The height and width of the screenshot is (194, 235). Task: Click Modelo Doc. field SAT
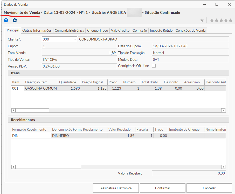tap(190, 59)
